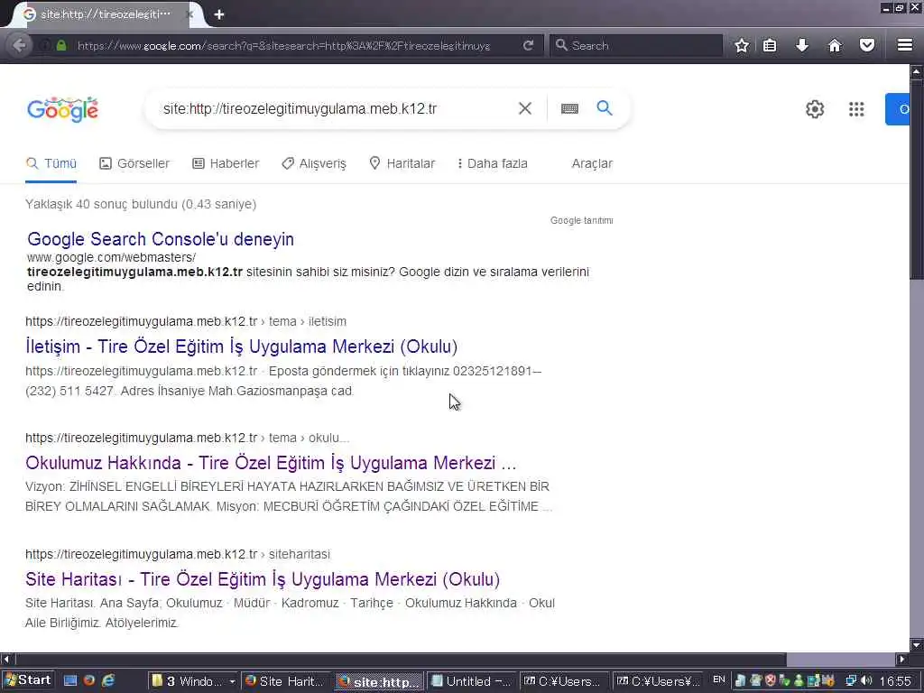Switch to the Haritalar tab
924x693 pixels.
click(x=402, y=164)
